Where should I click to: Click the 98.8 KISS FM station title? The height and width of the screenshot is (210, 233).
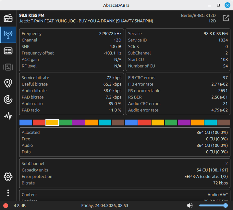click(32, 15)
